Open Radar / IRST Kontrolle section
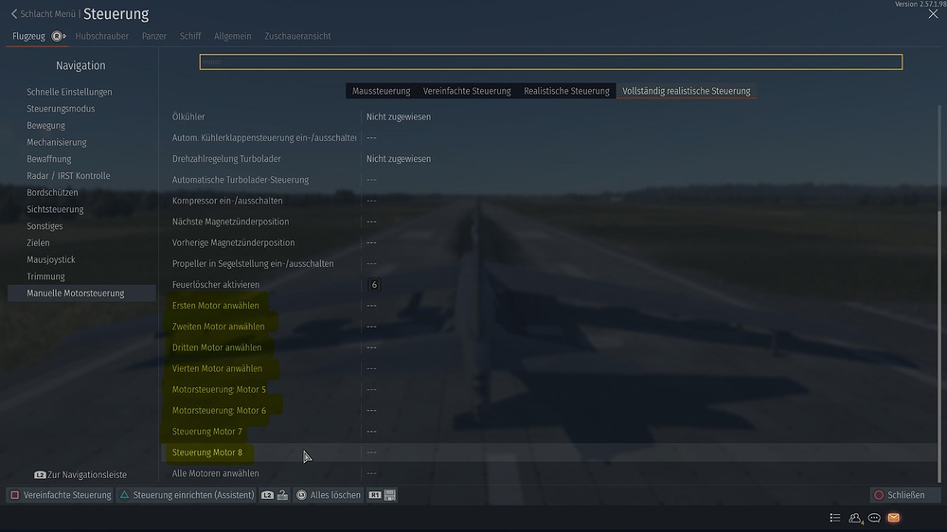This screenshot has width=947, height=532. 68,176
